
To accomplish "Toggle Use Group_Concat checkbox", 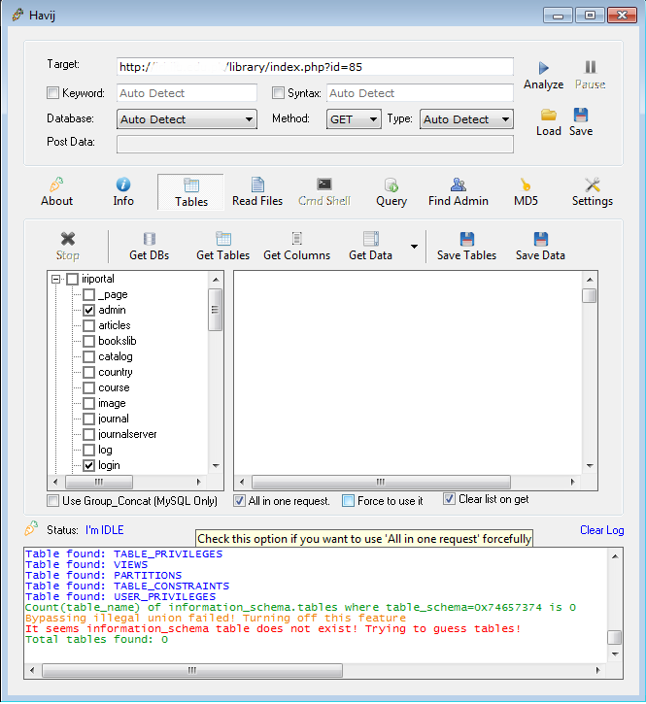I will (x=53, y=501).
